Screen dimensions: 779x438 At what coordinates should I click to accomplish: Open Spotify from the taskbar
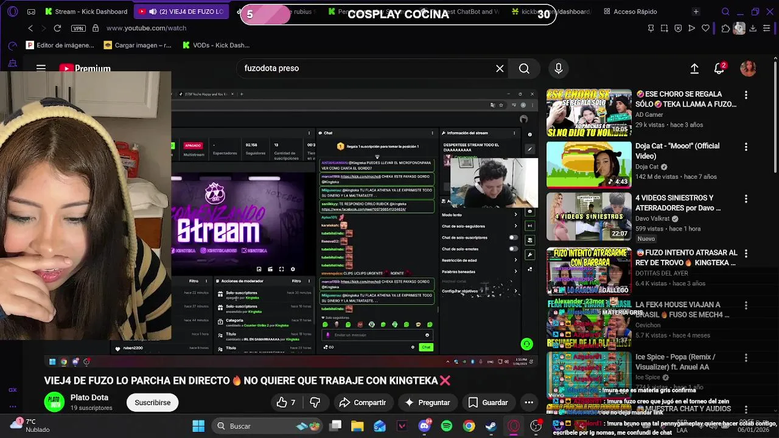pos(447,426)
